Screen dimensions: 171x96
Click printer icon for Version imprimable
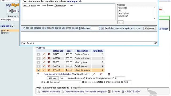pos(39,91)
